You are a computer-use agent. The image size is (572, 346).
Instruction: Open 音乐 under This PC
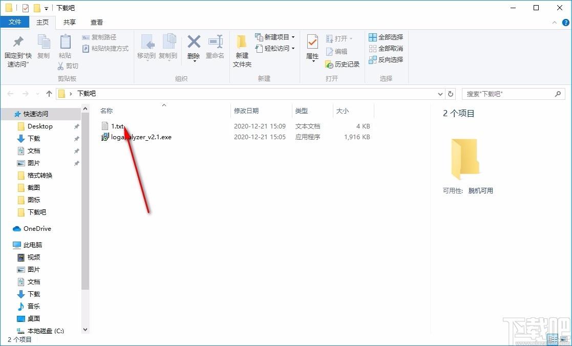34,306
